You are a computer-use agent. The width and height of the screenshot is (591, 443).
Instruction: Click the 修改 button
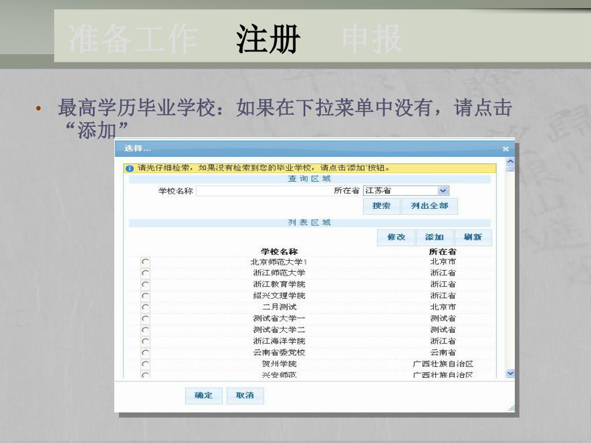tap(396, 237)
